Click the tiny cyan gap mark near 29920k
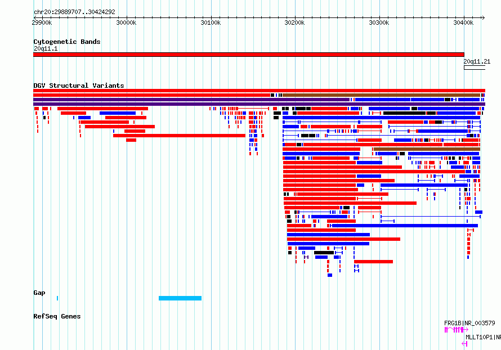Screen dimensions: 501x350 57,298
